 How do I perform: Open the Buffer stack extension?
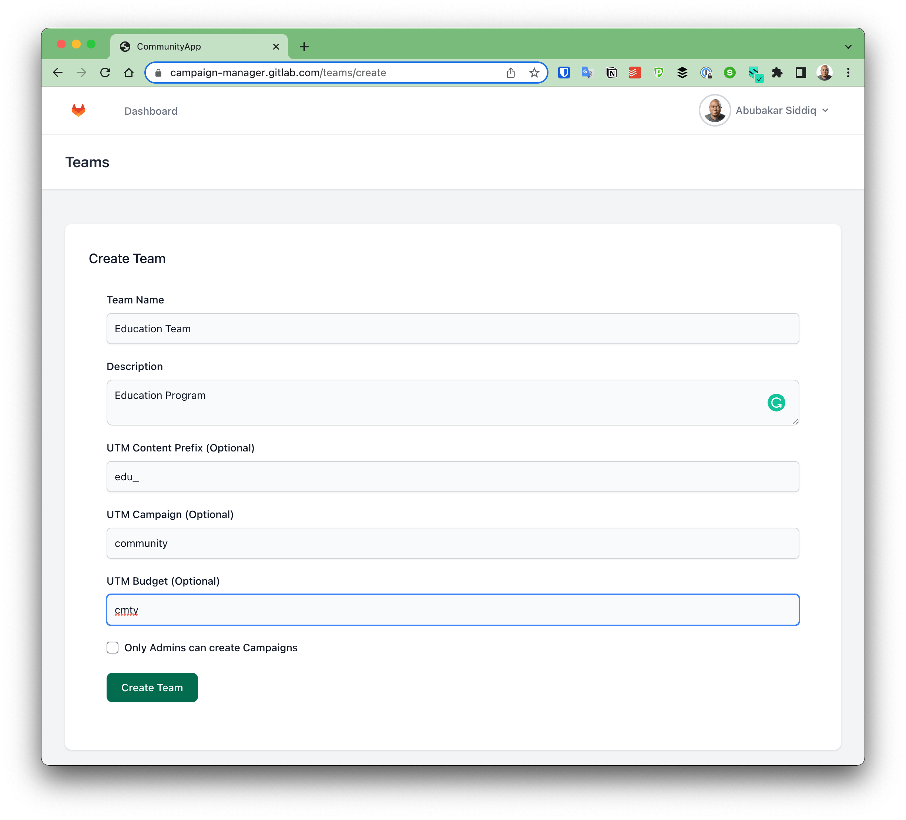pos(682,72)
